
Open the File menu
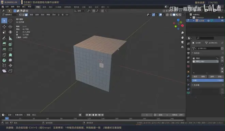(x=7, y=7)
